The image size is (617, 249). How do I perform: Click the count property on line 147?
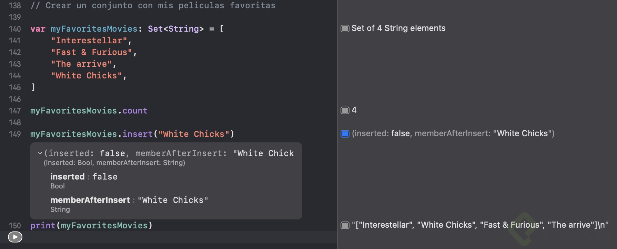[x=135, y=111]
